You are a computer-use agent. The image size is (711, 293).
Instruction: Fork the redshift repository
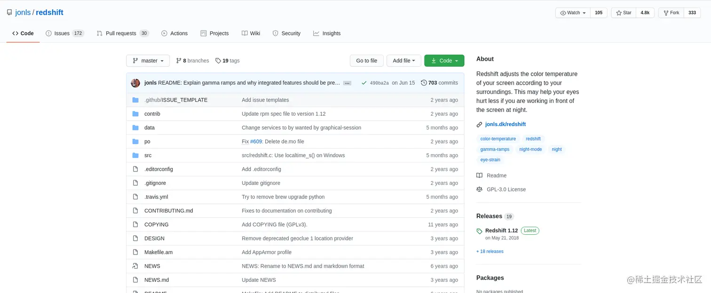click(671, 13)
